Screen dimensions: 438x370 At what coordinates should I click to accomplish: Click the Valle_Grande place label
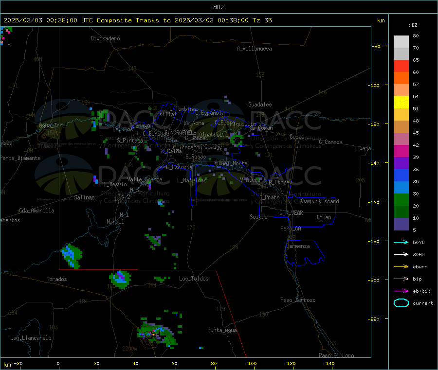pyautogui.click(x=145, y=179)
